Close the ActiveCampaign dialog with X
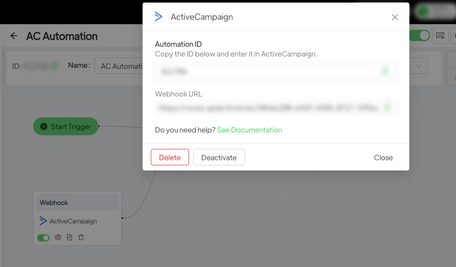This screenshot has width=456, height=267. (395, 17)
